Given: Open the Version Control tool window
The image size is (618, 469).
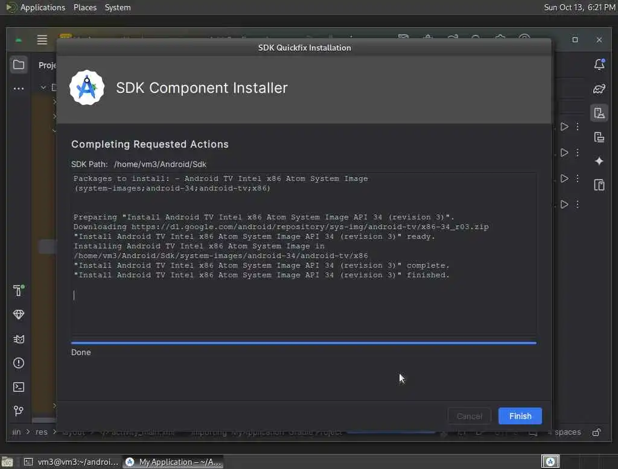Looking at the screenshot, I should click(19, 411).
